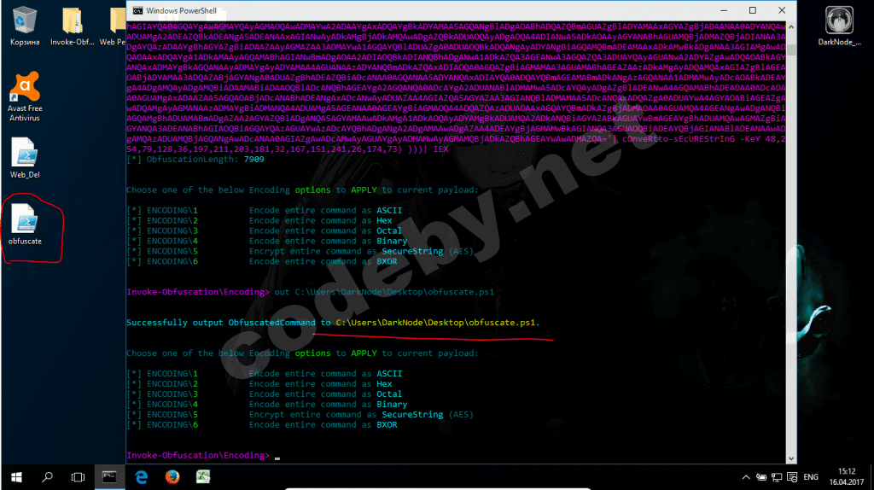Open the DarkNode_ desktop icon
The width and height of the screenshot is (874, 490).
(839, 25)
